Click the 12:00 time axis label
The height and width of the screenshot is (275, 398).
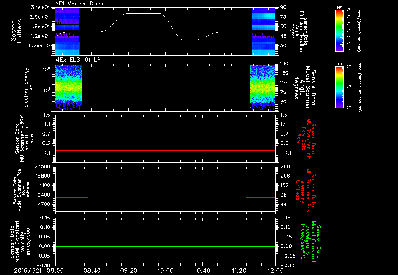[x=276, y=270]
